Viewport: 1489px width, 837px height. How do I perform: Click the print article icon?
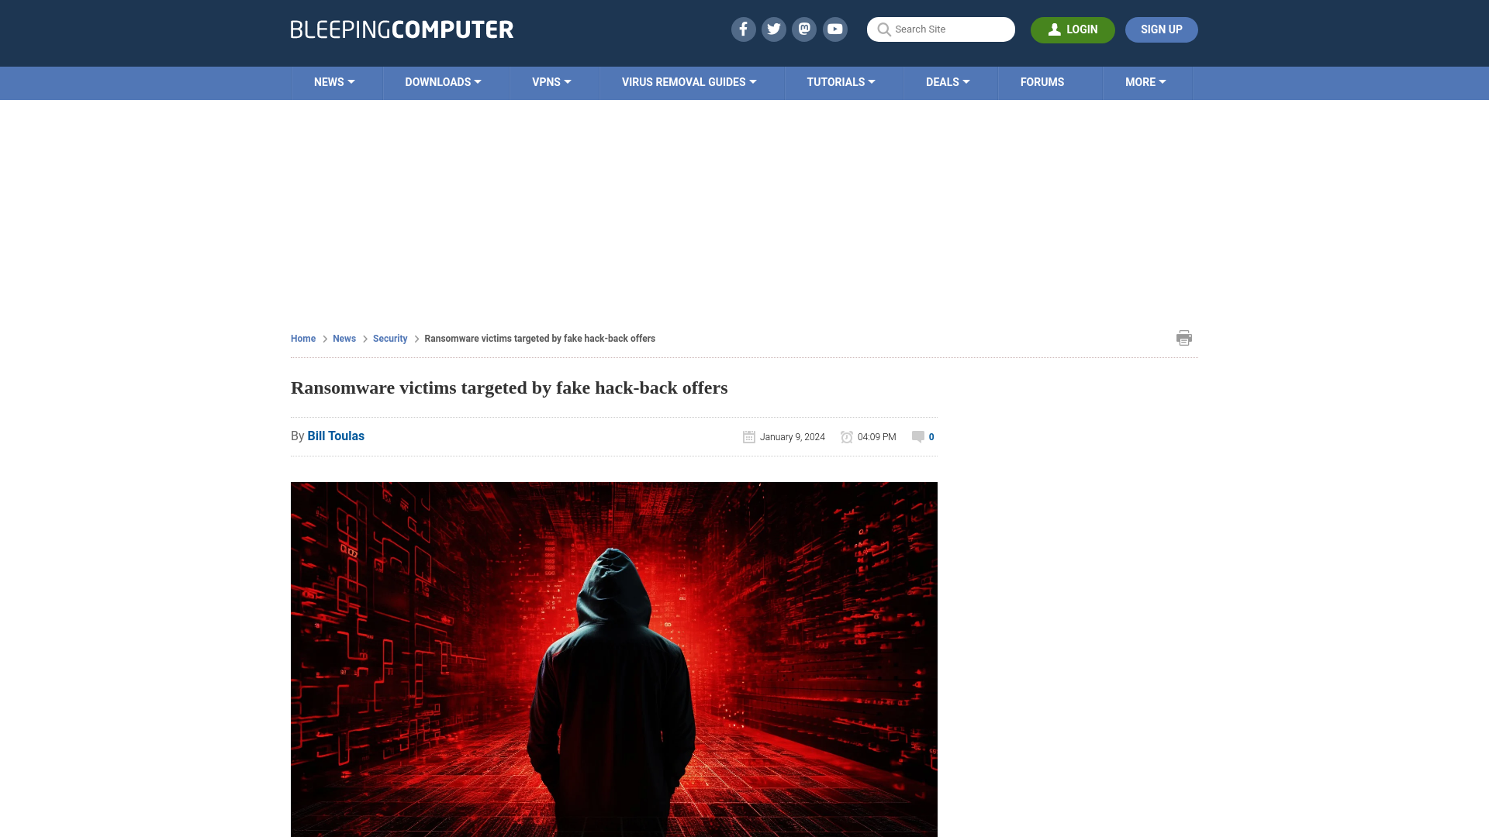tap(1184, 337)
